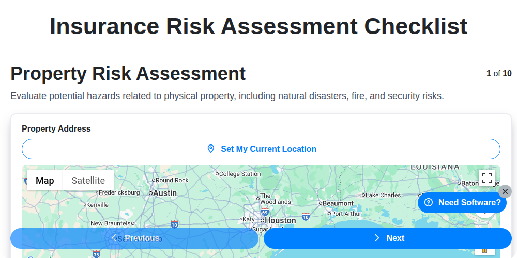Click Kerrville label on map
The width and height of the screenshot is (517, 258).
(97, 205)
